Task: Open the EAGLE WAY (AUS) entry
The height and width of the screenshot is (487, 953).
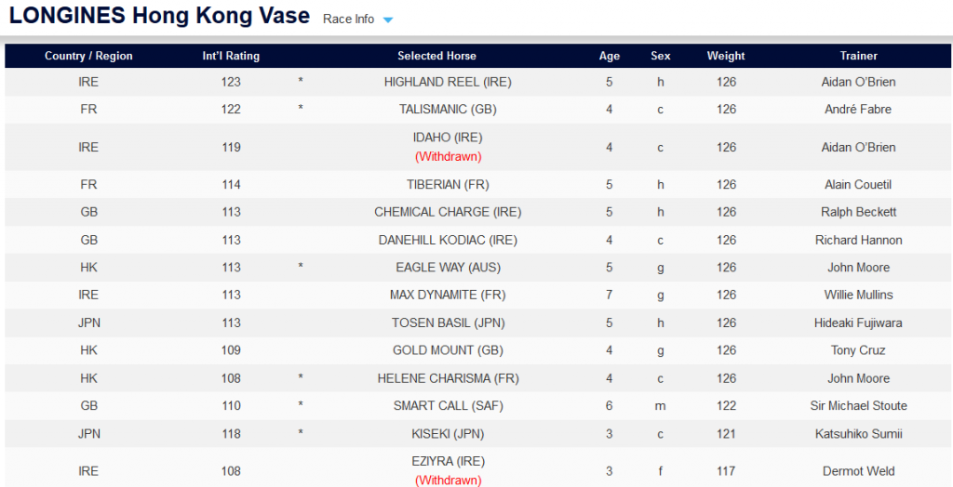Action: click(x=448, y=268)
